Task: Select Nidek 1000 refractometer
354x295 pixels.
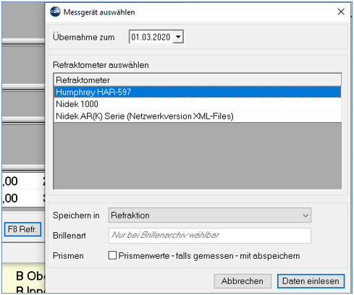Action: [x=198, y=104]
